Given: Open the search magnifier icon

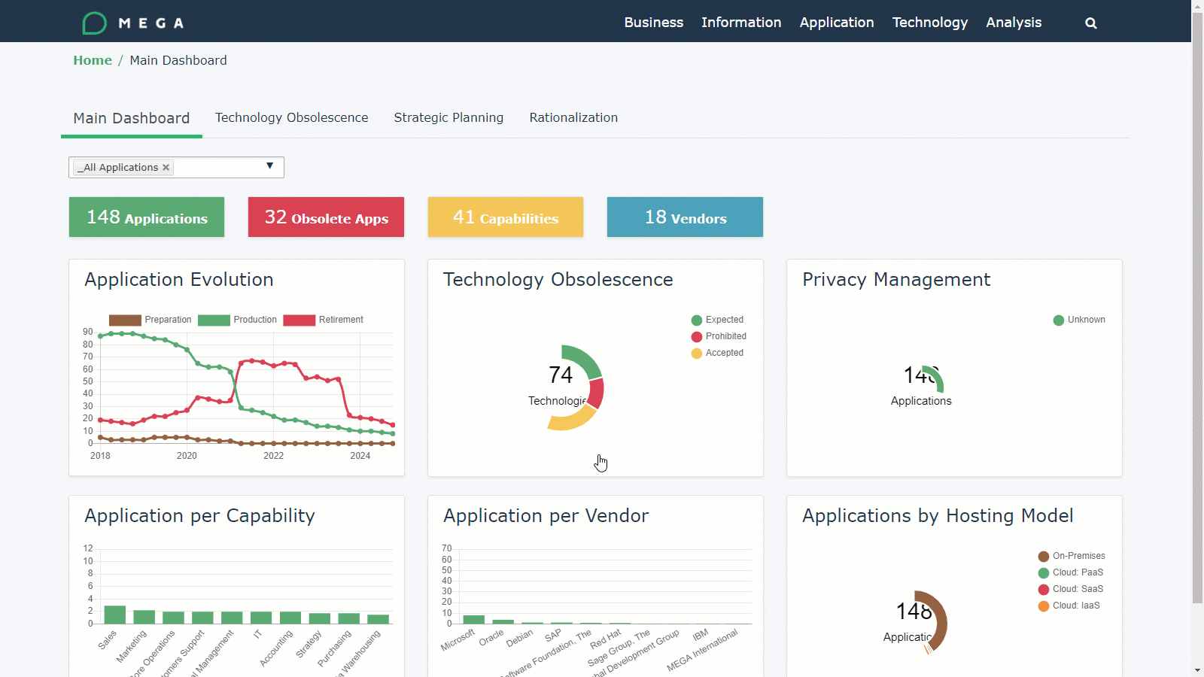Looking at the screenshot, I should [x=1090, y=23].
